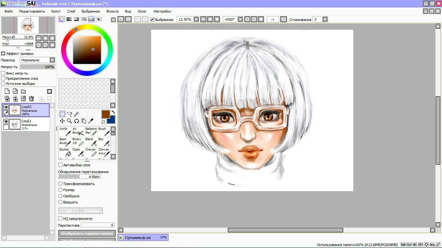
Task: Select the Magic Wand tool
Action: tap(76, 114)
